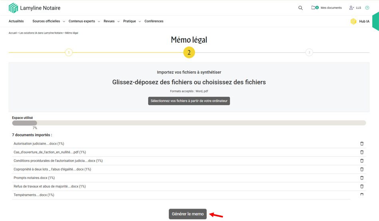This screenshot has width=379, height=221.
Task: Delete Autorisation judiciaire docx file
Action: pyautogui.click(x=362, y=143)
